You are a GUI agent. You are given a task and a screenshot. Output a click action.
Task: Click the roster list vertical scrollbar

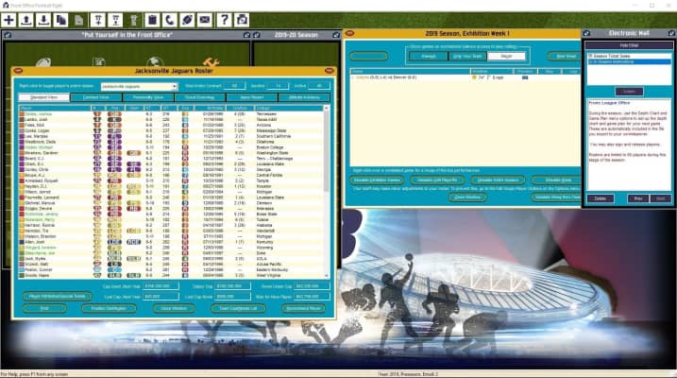(x=328, y=189)
